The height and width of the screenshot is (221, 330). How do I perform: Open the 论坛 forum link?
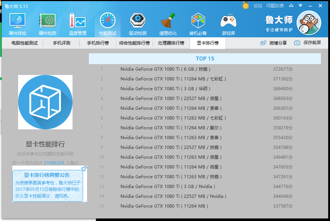[257, 6]
